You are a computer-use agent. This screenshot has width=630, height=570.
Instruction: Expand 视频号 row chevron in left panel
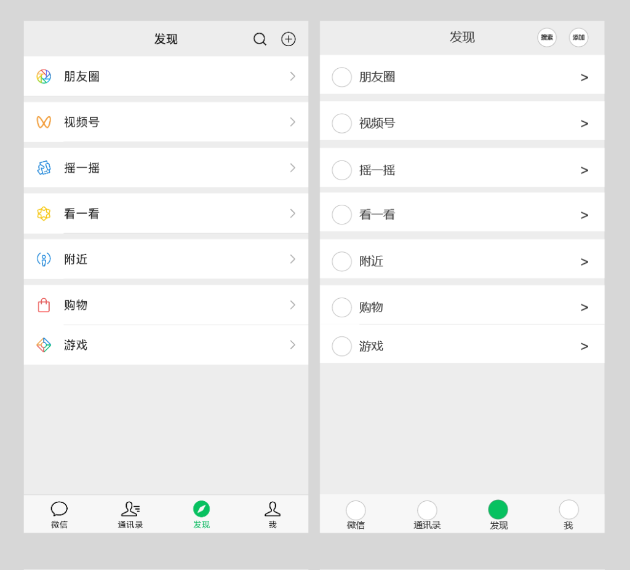tap(292, 122)
